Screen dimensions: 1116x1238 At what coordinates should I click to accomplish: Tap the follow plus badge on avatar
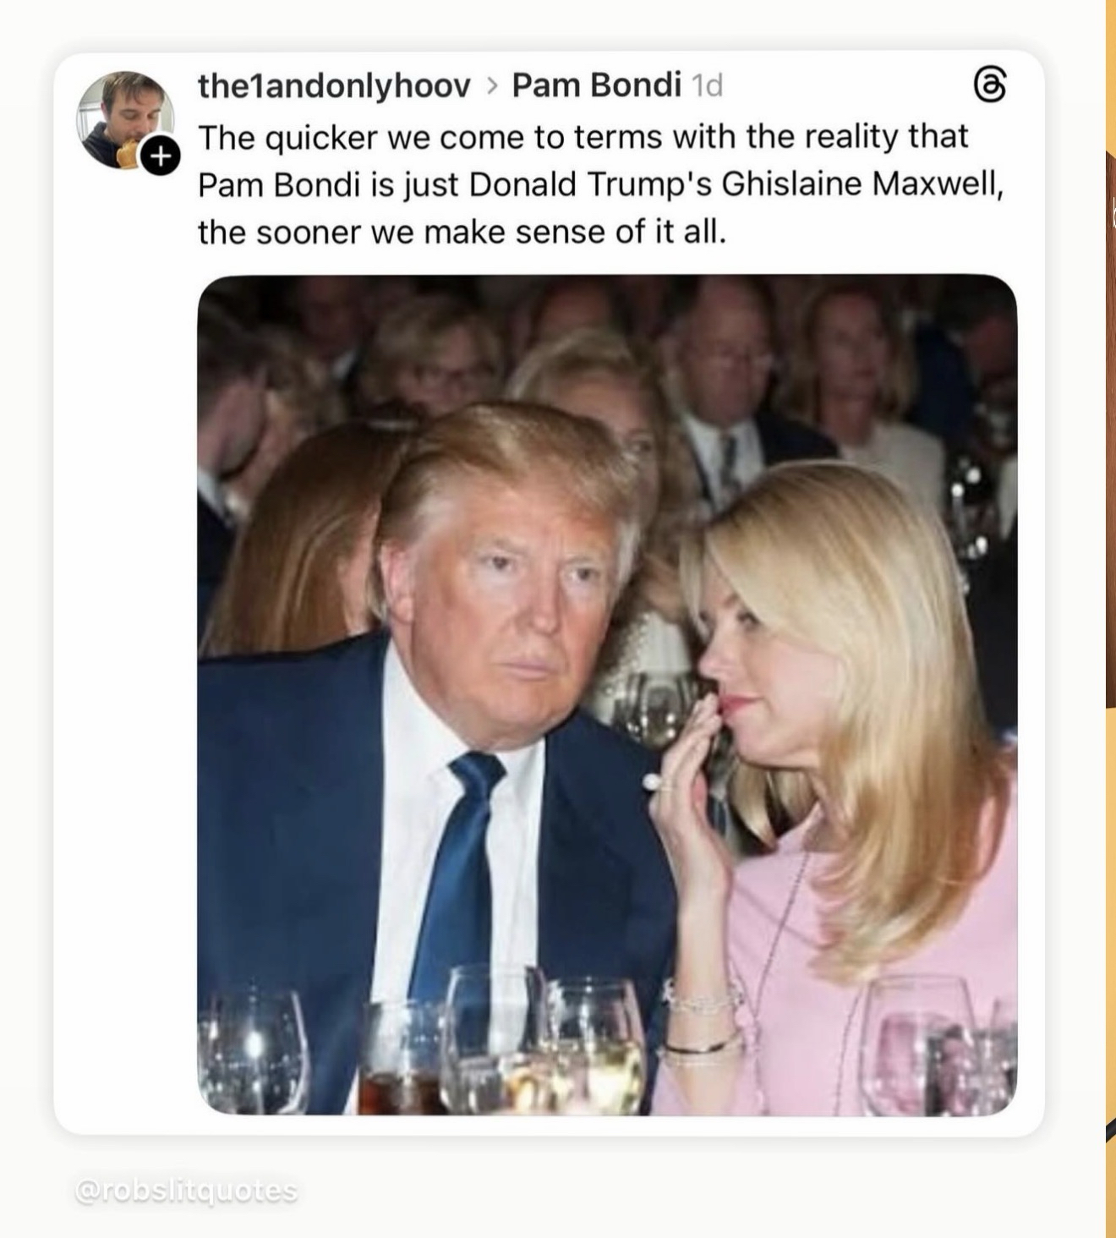click(161, 156)
